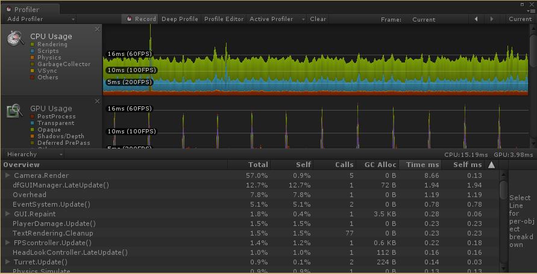Toggle the Others color swatch
Viewport: 537px width, 274px height.
pyautogui.click(x=33, y=77)
